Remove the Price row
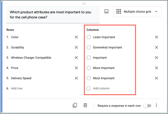 (x=76, y=68)
